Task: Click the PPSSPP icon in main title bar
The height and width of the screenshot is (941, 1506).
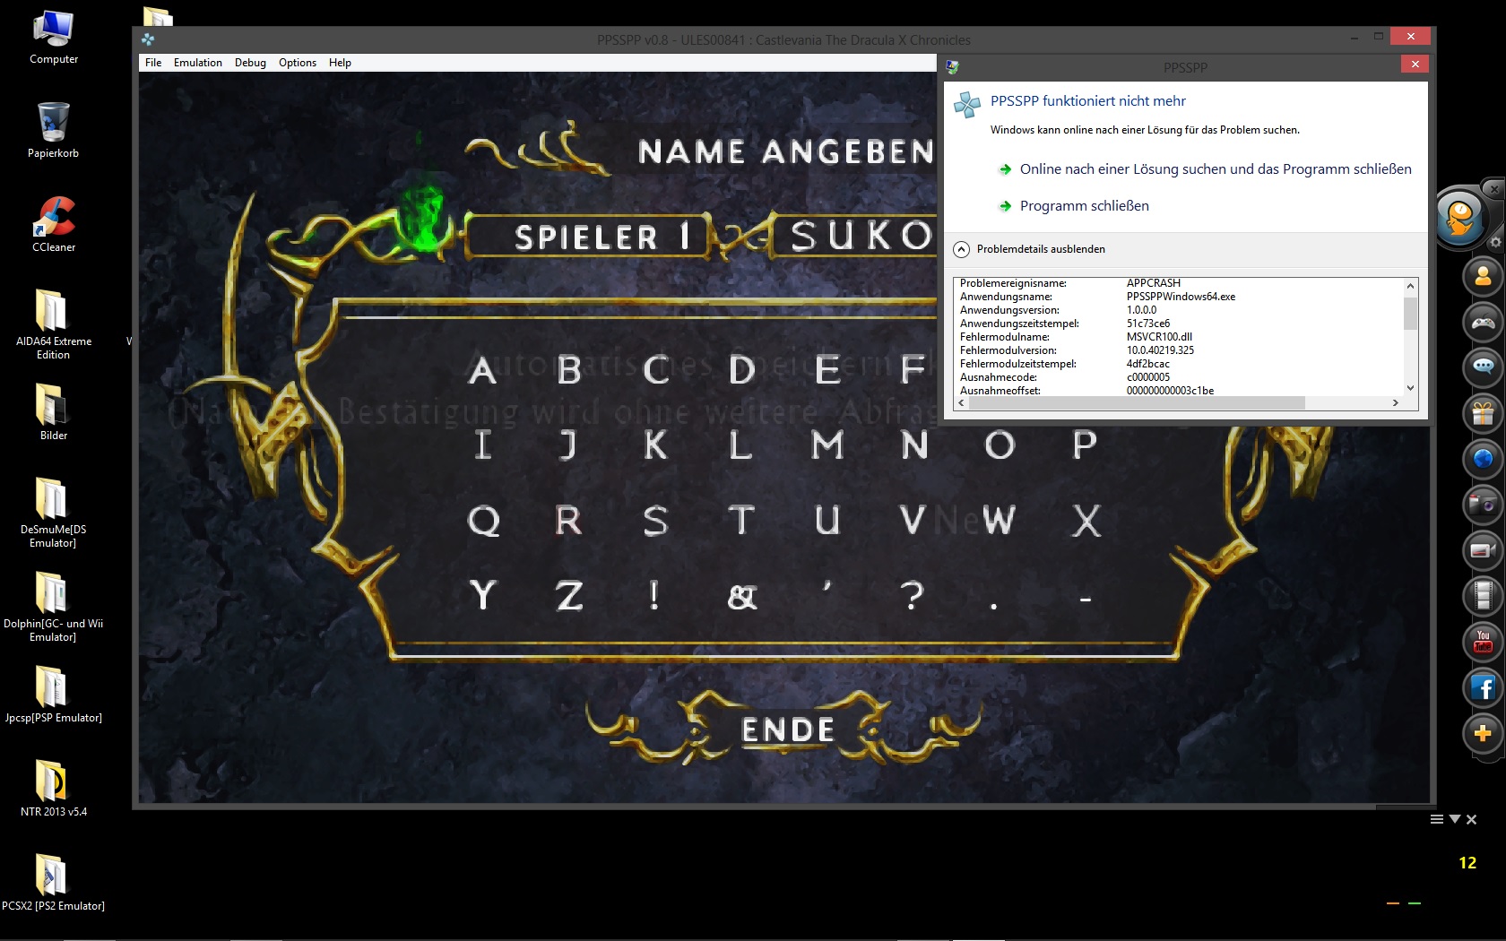Action: pyautogui.click(x=148, y=39)
